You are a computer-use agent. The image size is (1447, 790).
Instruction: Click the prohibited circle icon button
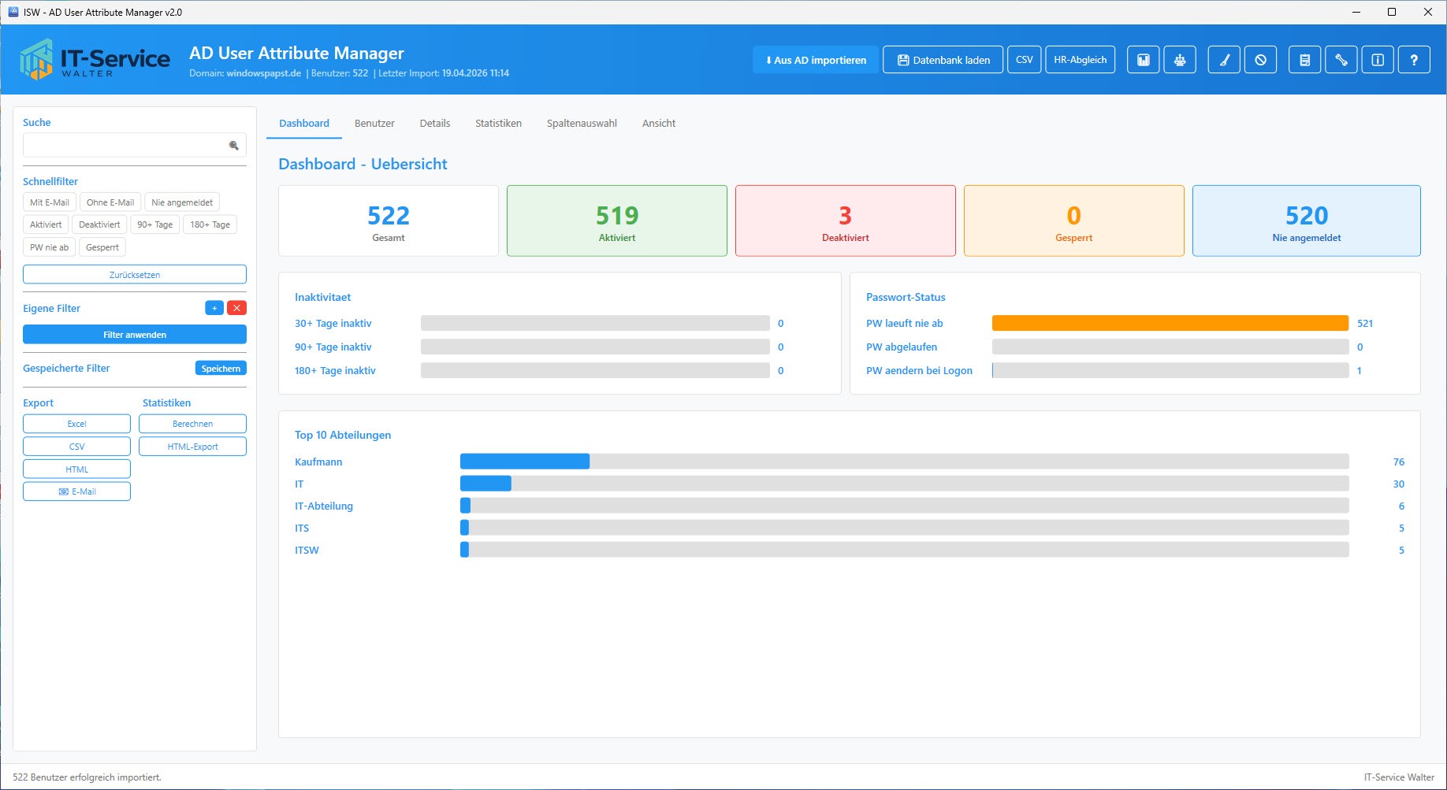click(x=1260, y=60)
